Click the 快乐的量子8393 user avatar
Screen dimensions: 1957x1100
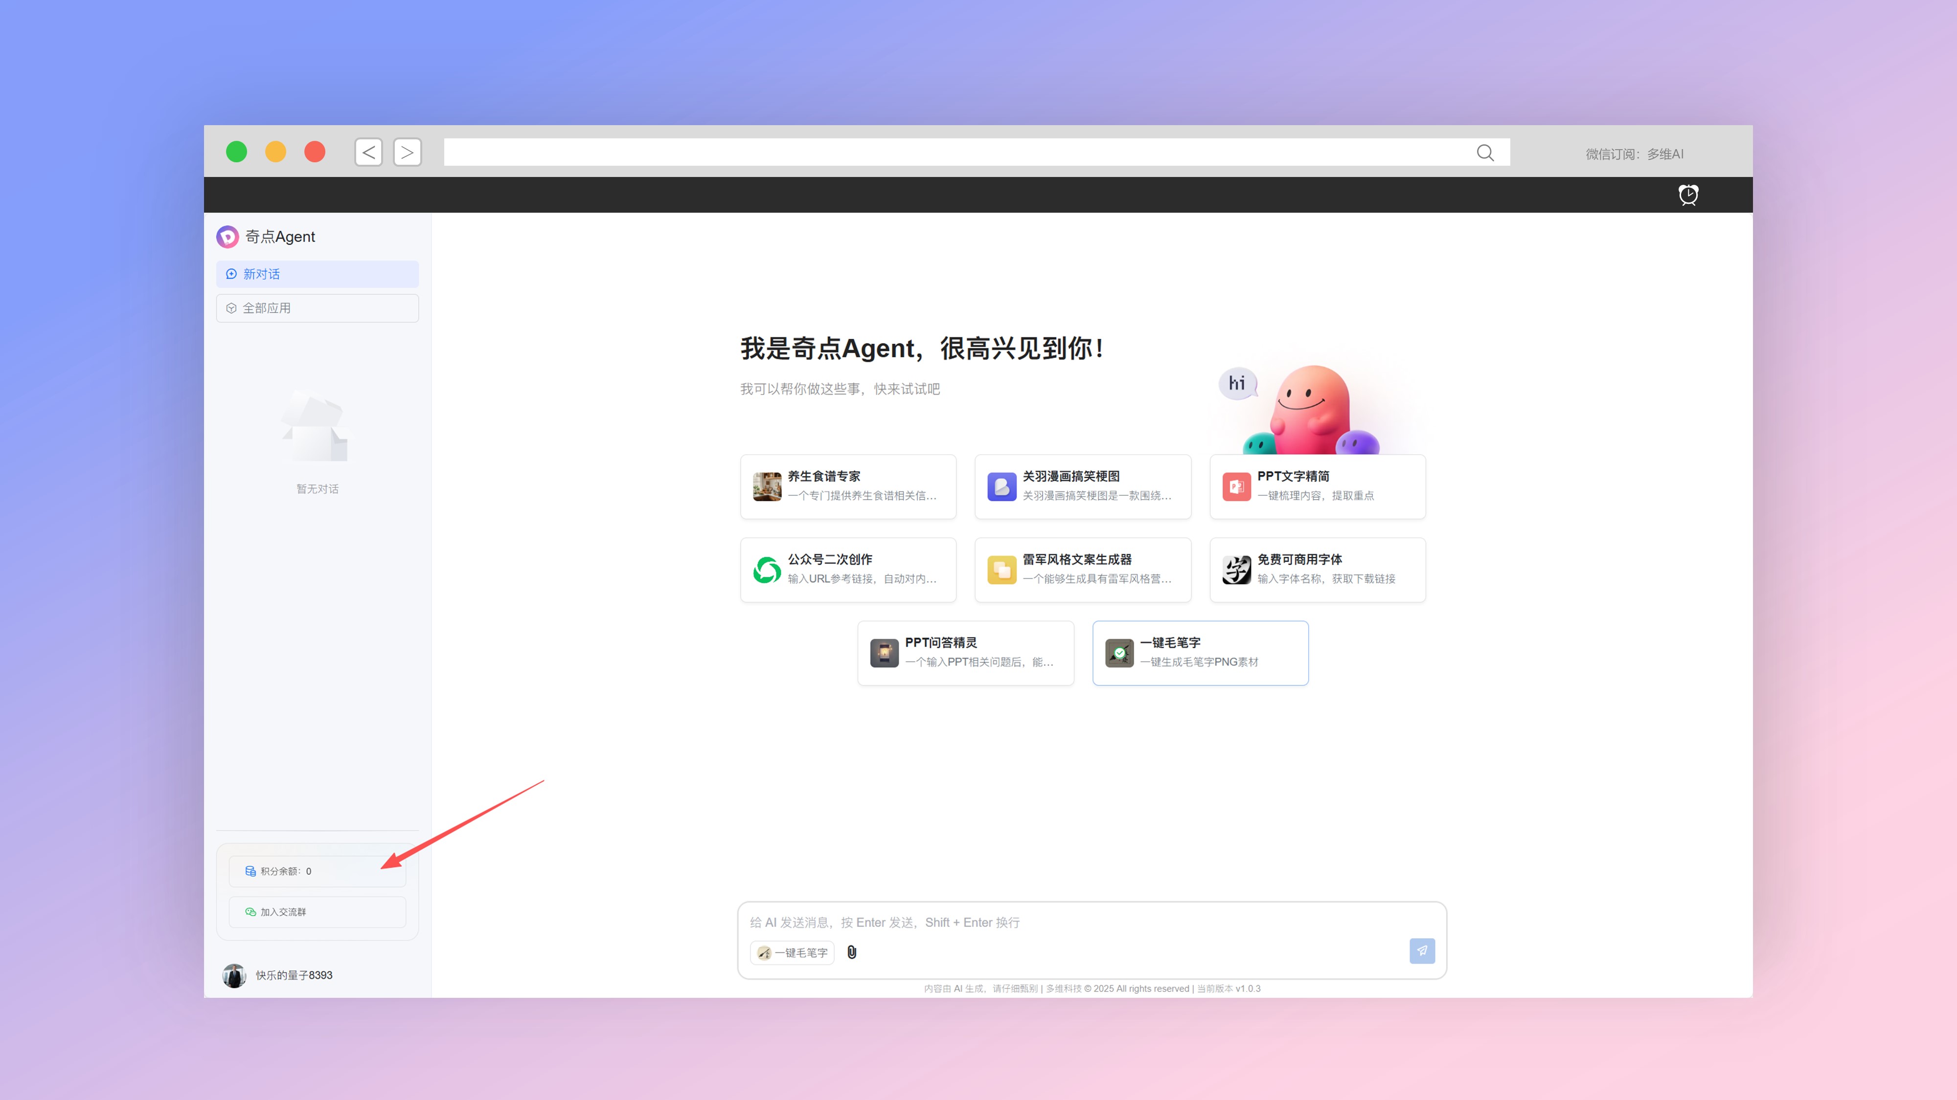[x=234, y=975]
